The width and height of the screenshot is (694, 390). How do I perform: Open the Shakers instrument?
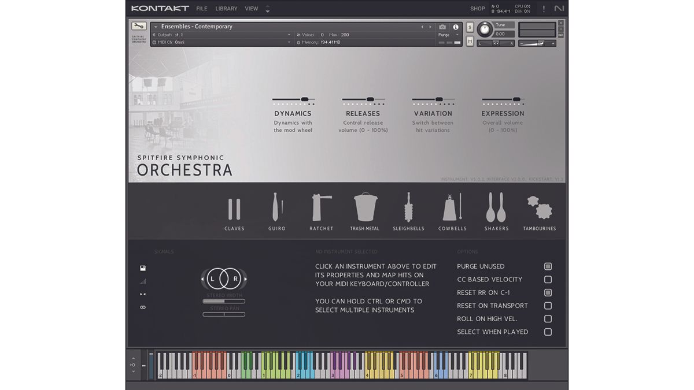[496, 207]
